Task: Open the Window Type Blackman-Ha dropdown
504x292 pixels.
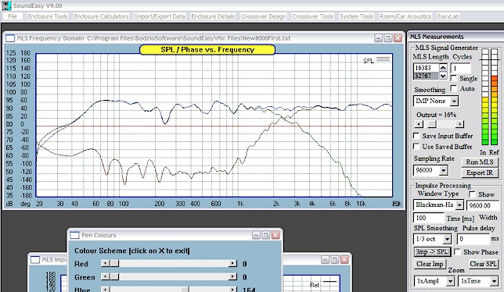Action: pos(459,205)
